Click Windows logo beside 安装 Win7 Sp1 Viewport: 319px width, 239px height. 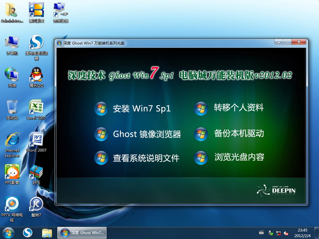(101, 109)
